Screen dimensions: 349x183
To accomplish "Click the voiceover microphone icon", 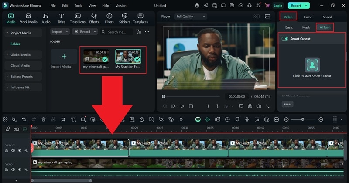I will pyautogui.click(x=247, y=119).
